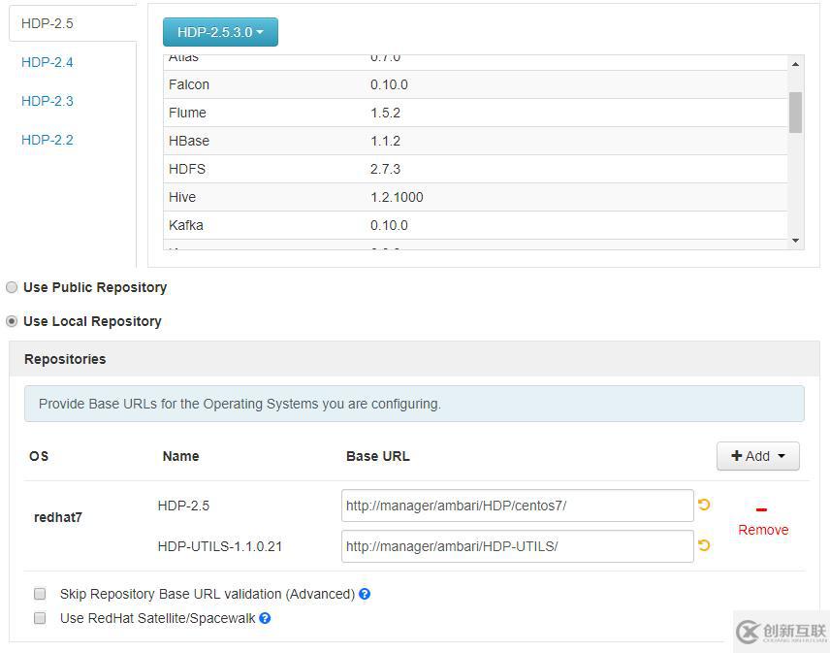Viewport: 830px width, 653px height.
Task: Switch to the HDP-2.3 stack tab
Action: click(x=48, y=101)
